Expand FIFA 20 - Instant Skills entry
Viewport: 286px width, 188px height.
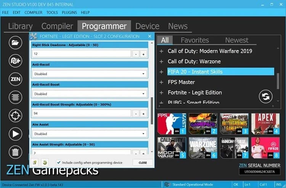[161, 72]
